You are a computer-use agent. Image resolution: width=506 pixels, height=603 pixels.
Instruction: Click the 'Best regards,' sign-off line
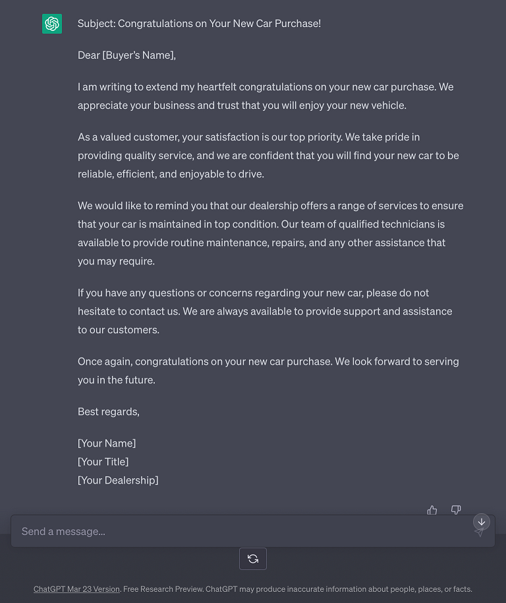[x=109, y=412]
